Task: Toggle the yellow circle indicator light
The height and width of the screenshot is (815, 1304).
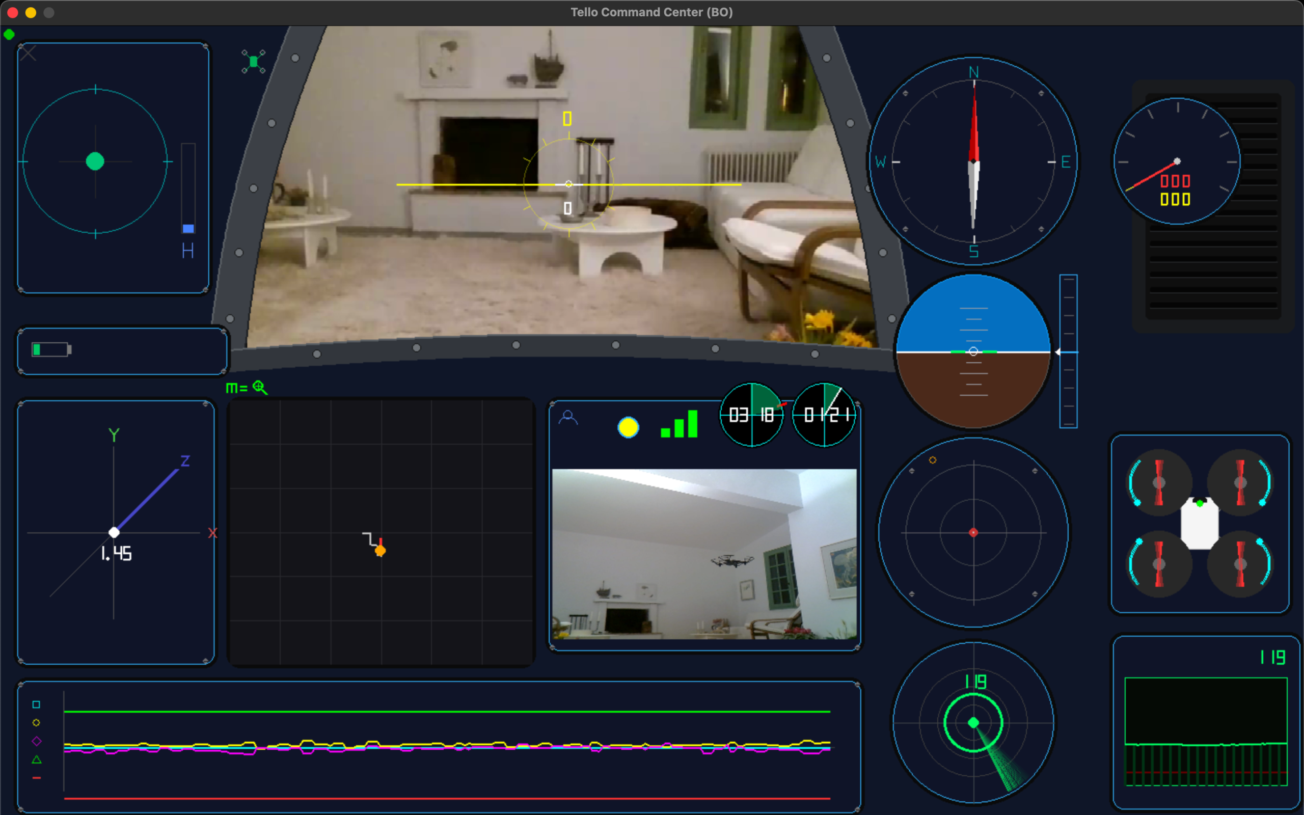Action: pos(628,427)
